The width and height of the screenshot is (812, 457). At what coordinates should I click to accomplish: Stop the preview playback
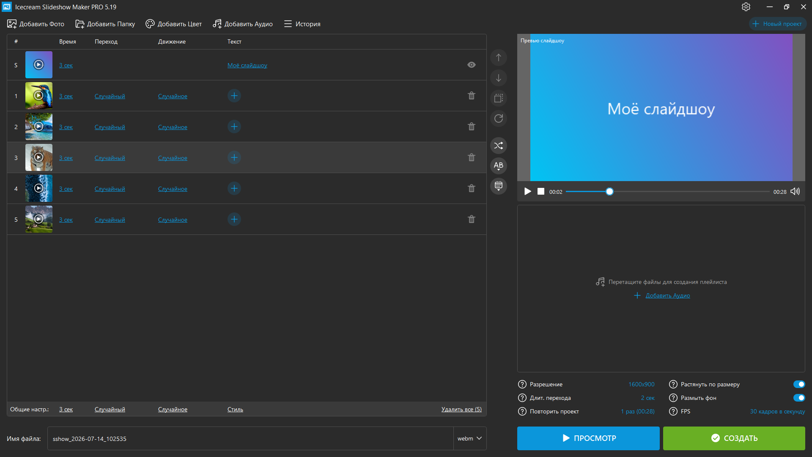point(541,191)
